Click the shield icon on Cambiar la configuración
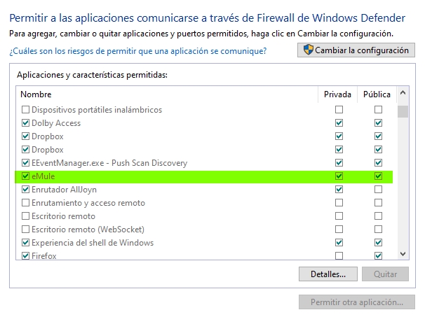 click(x=309, y=50)
